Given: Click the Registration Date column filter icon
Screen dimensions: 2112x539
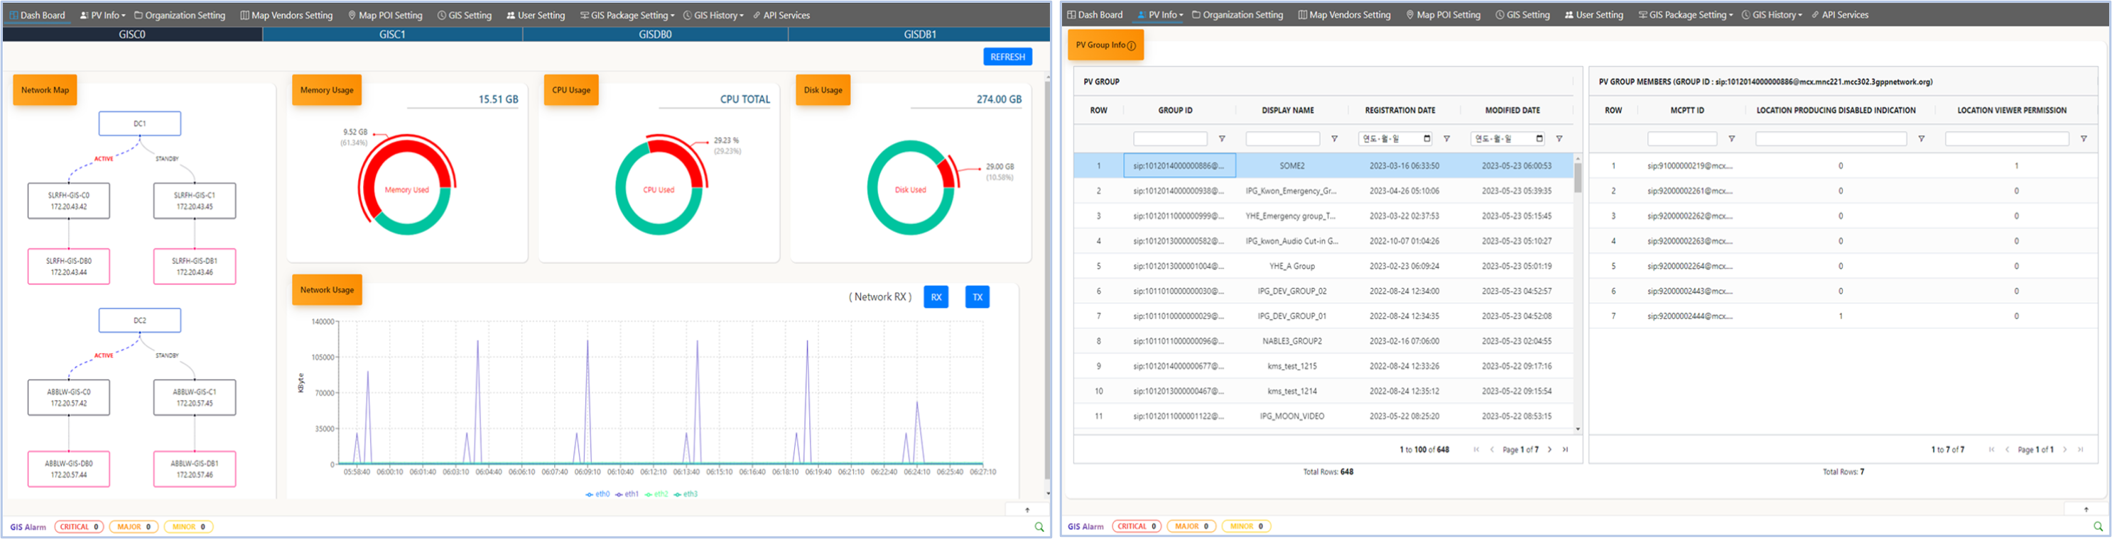Looking at the screenshot, I should (1446, 139).
